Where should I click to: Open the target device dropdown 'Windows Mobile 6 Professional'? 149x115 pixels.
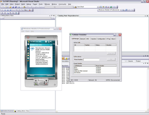coord(121,10)
